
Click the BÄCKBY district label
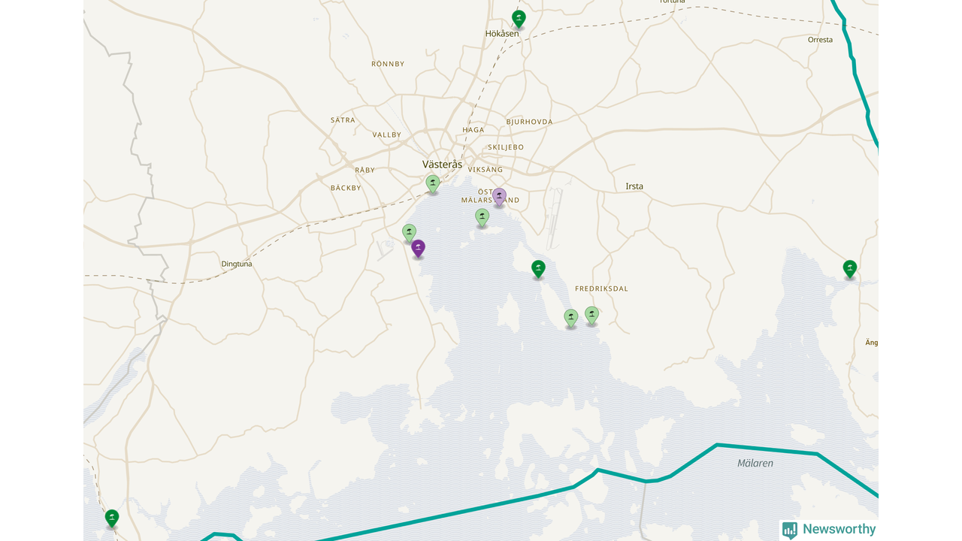(346, 188)
